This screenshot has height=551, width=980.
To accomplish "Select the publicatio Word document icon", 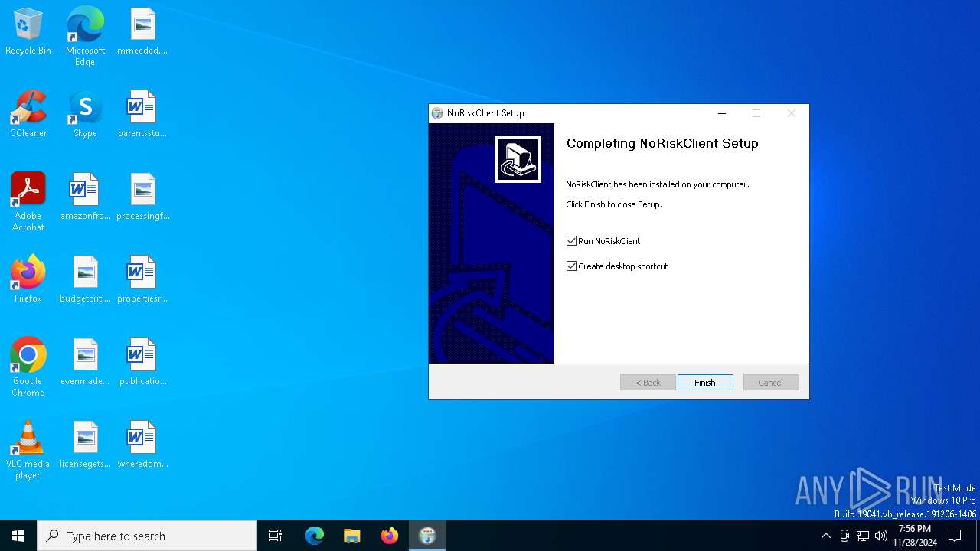I will pos(142,363).
